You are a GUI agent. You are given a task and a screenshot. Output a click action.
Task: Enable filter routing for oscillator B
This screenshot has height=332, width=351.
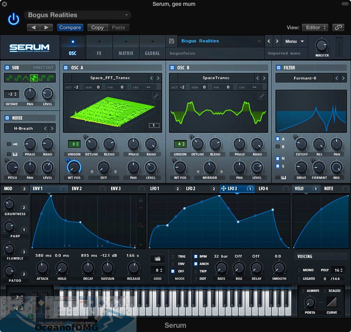[278, 147]
